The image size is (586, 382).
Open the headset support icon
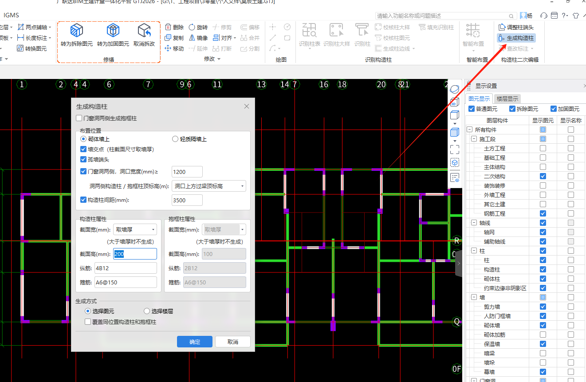(x=543, y=15)
